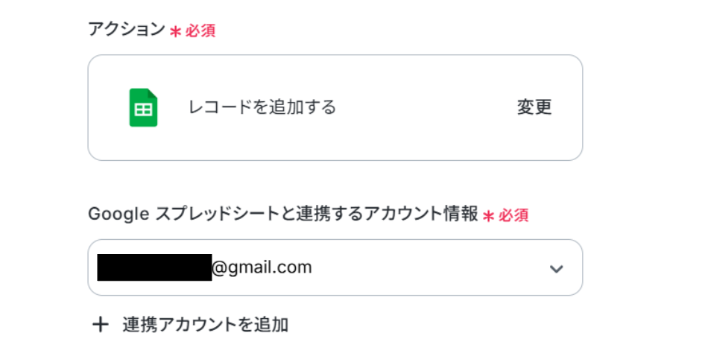
Task: Click the red asterisk beside アカウント情報 label
Action: 489,216
